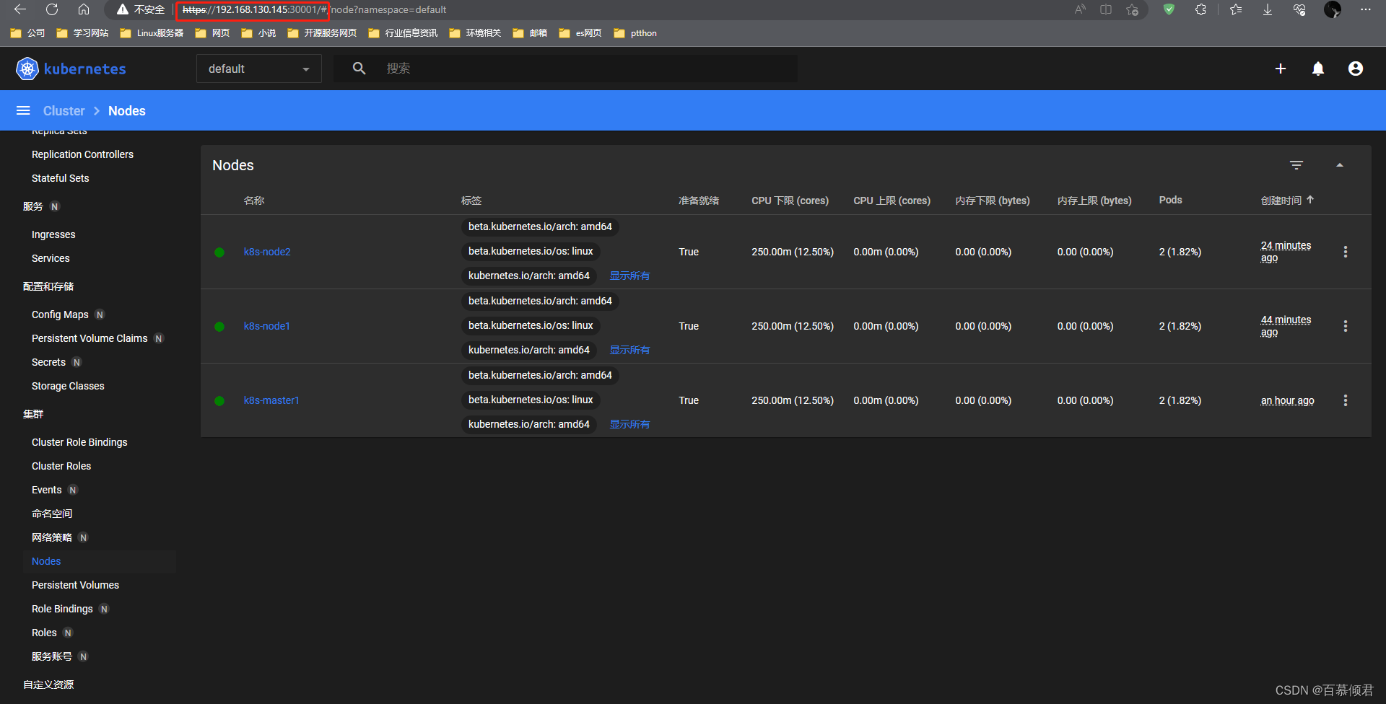This screenshot has height=704, width=1386.
Task: Click the 不安全 security warning icon
Action: [123, 9]
